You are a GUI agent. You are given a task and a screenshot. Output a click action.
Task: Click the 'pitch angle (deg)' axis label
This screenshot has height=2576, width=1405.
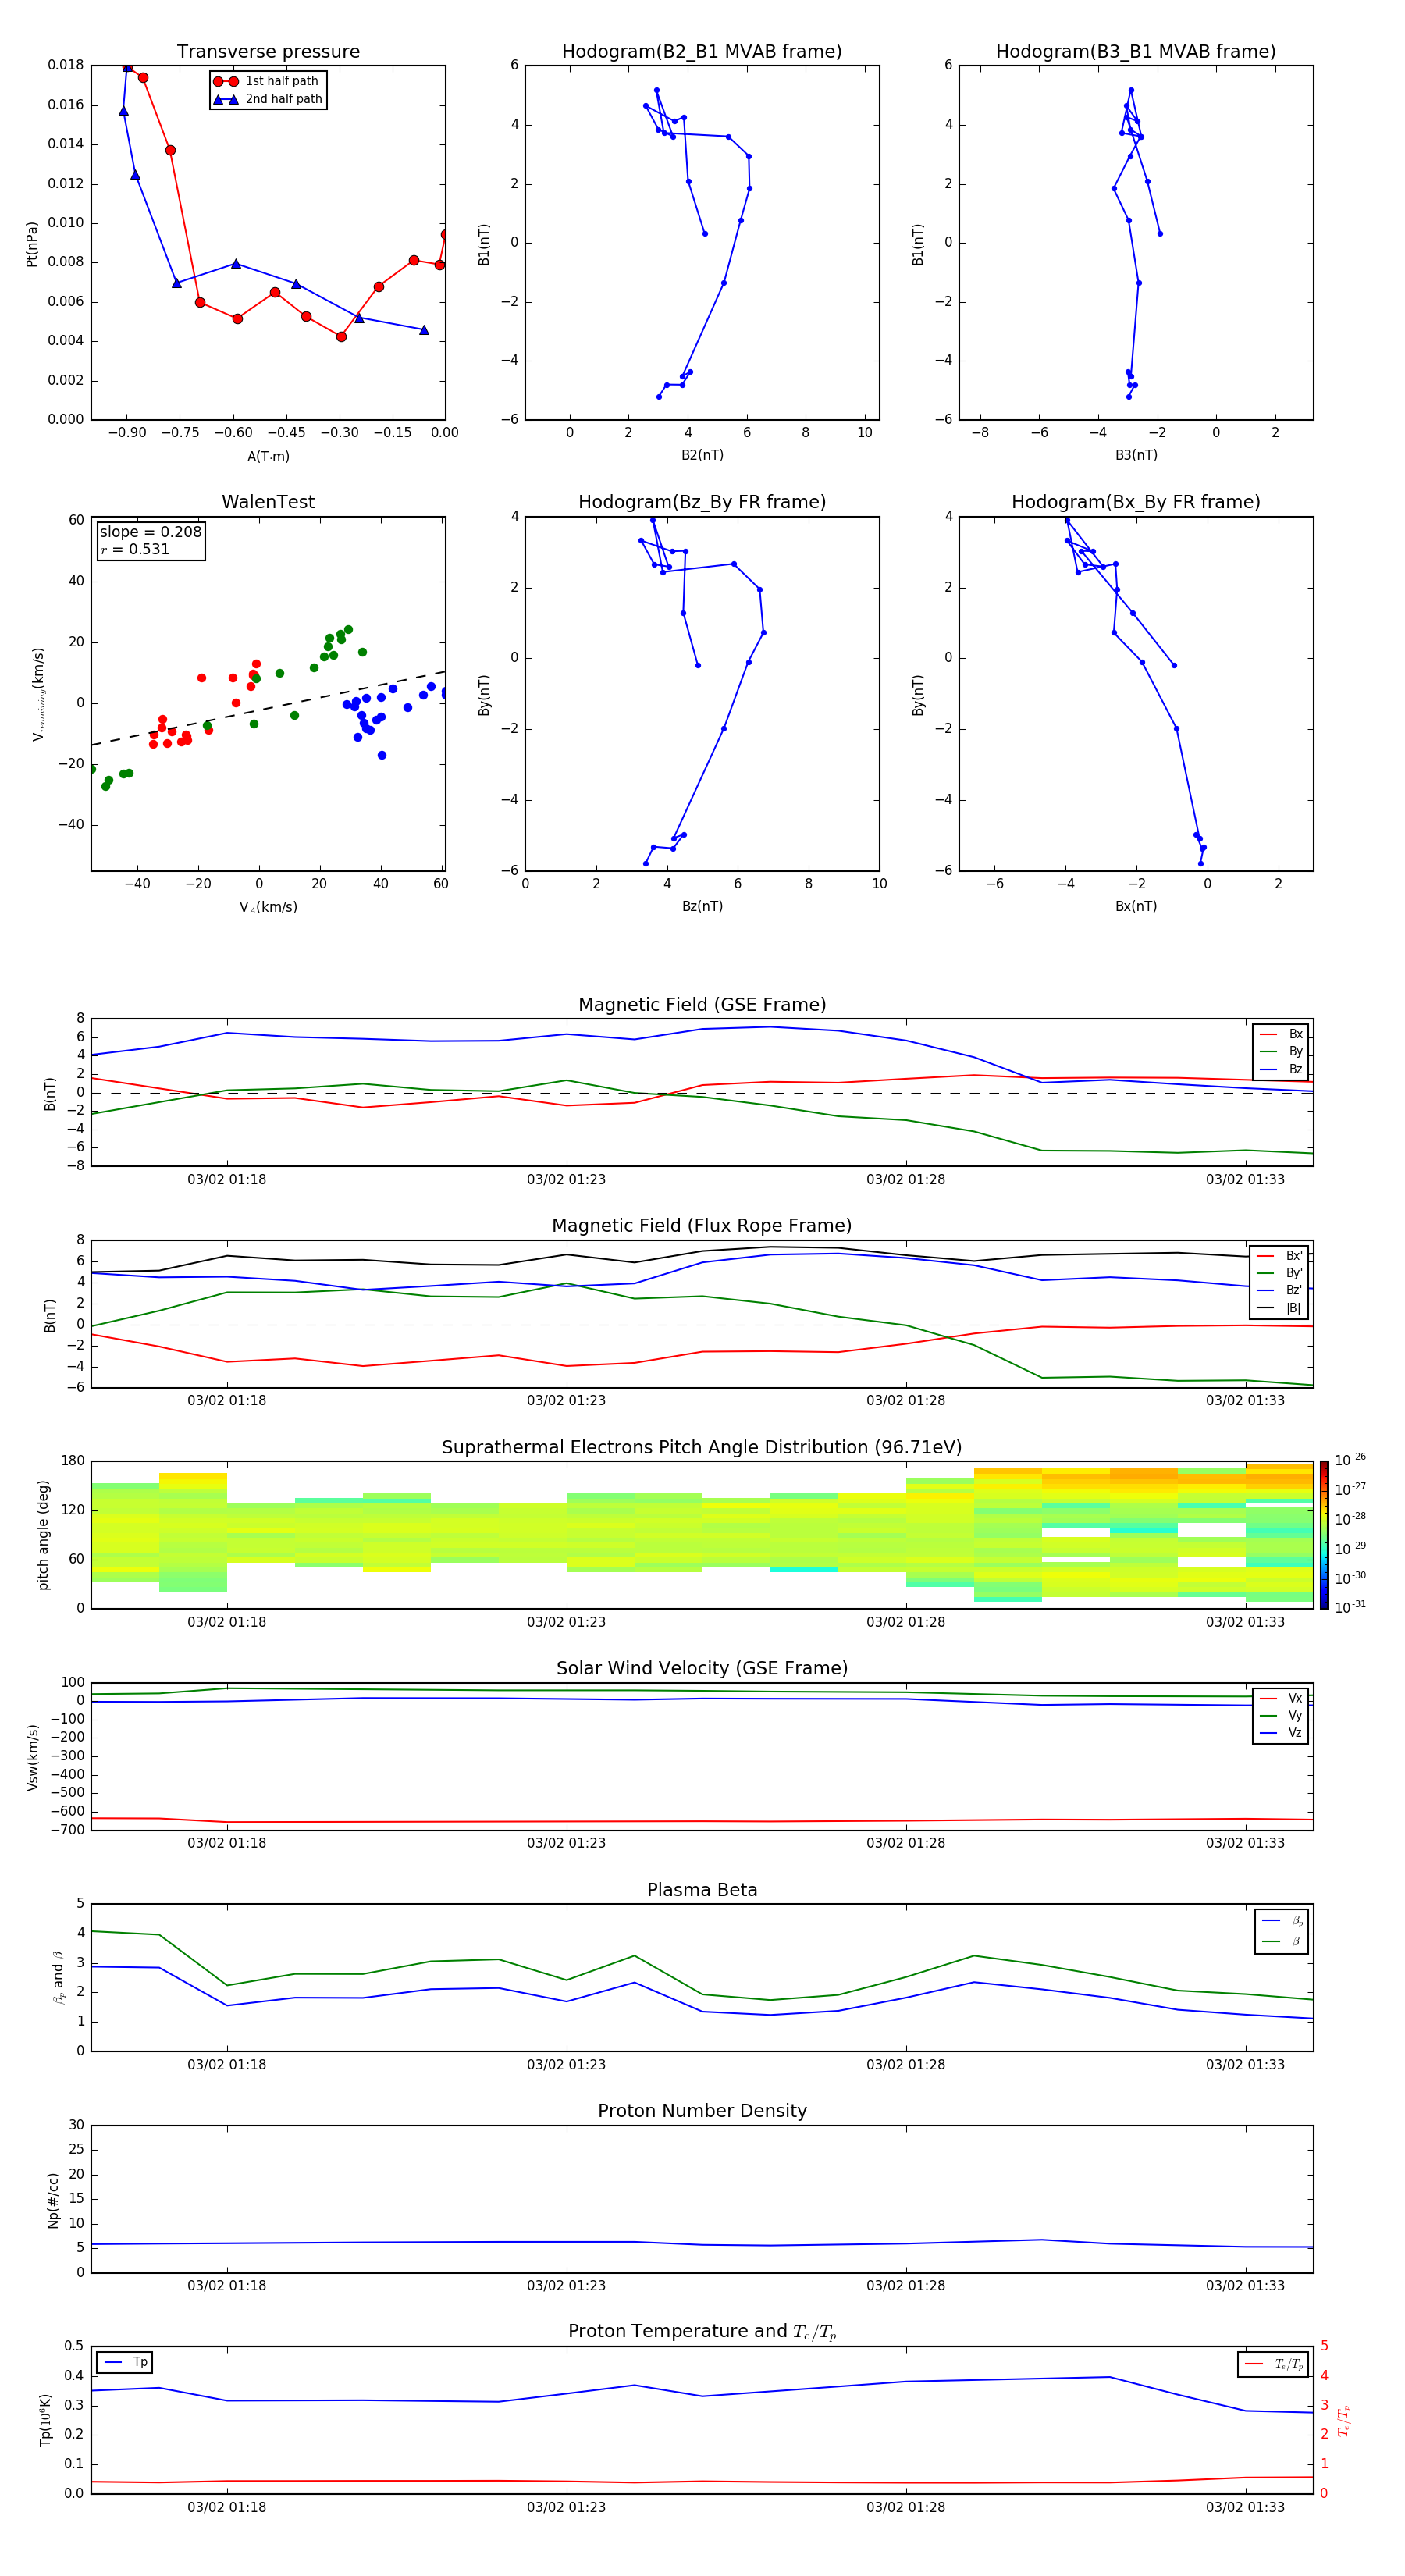click(43, 1535)
